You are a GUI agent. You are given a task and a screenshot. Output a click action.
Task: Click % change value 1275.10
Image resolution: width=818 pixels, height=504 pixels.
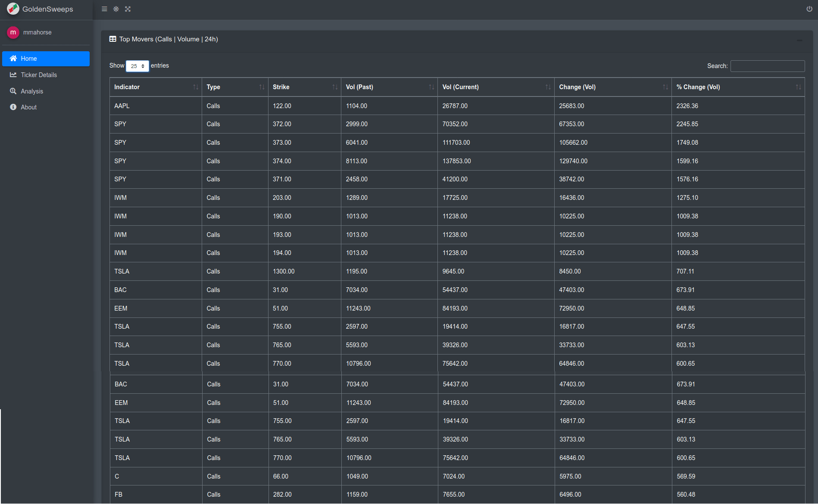coord(687,198)
